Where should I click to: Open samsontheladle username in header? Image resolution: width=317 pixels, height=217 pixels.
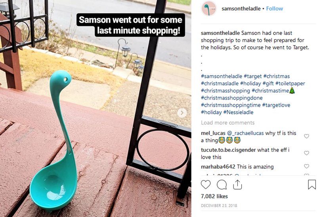pos(241,8)
